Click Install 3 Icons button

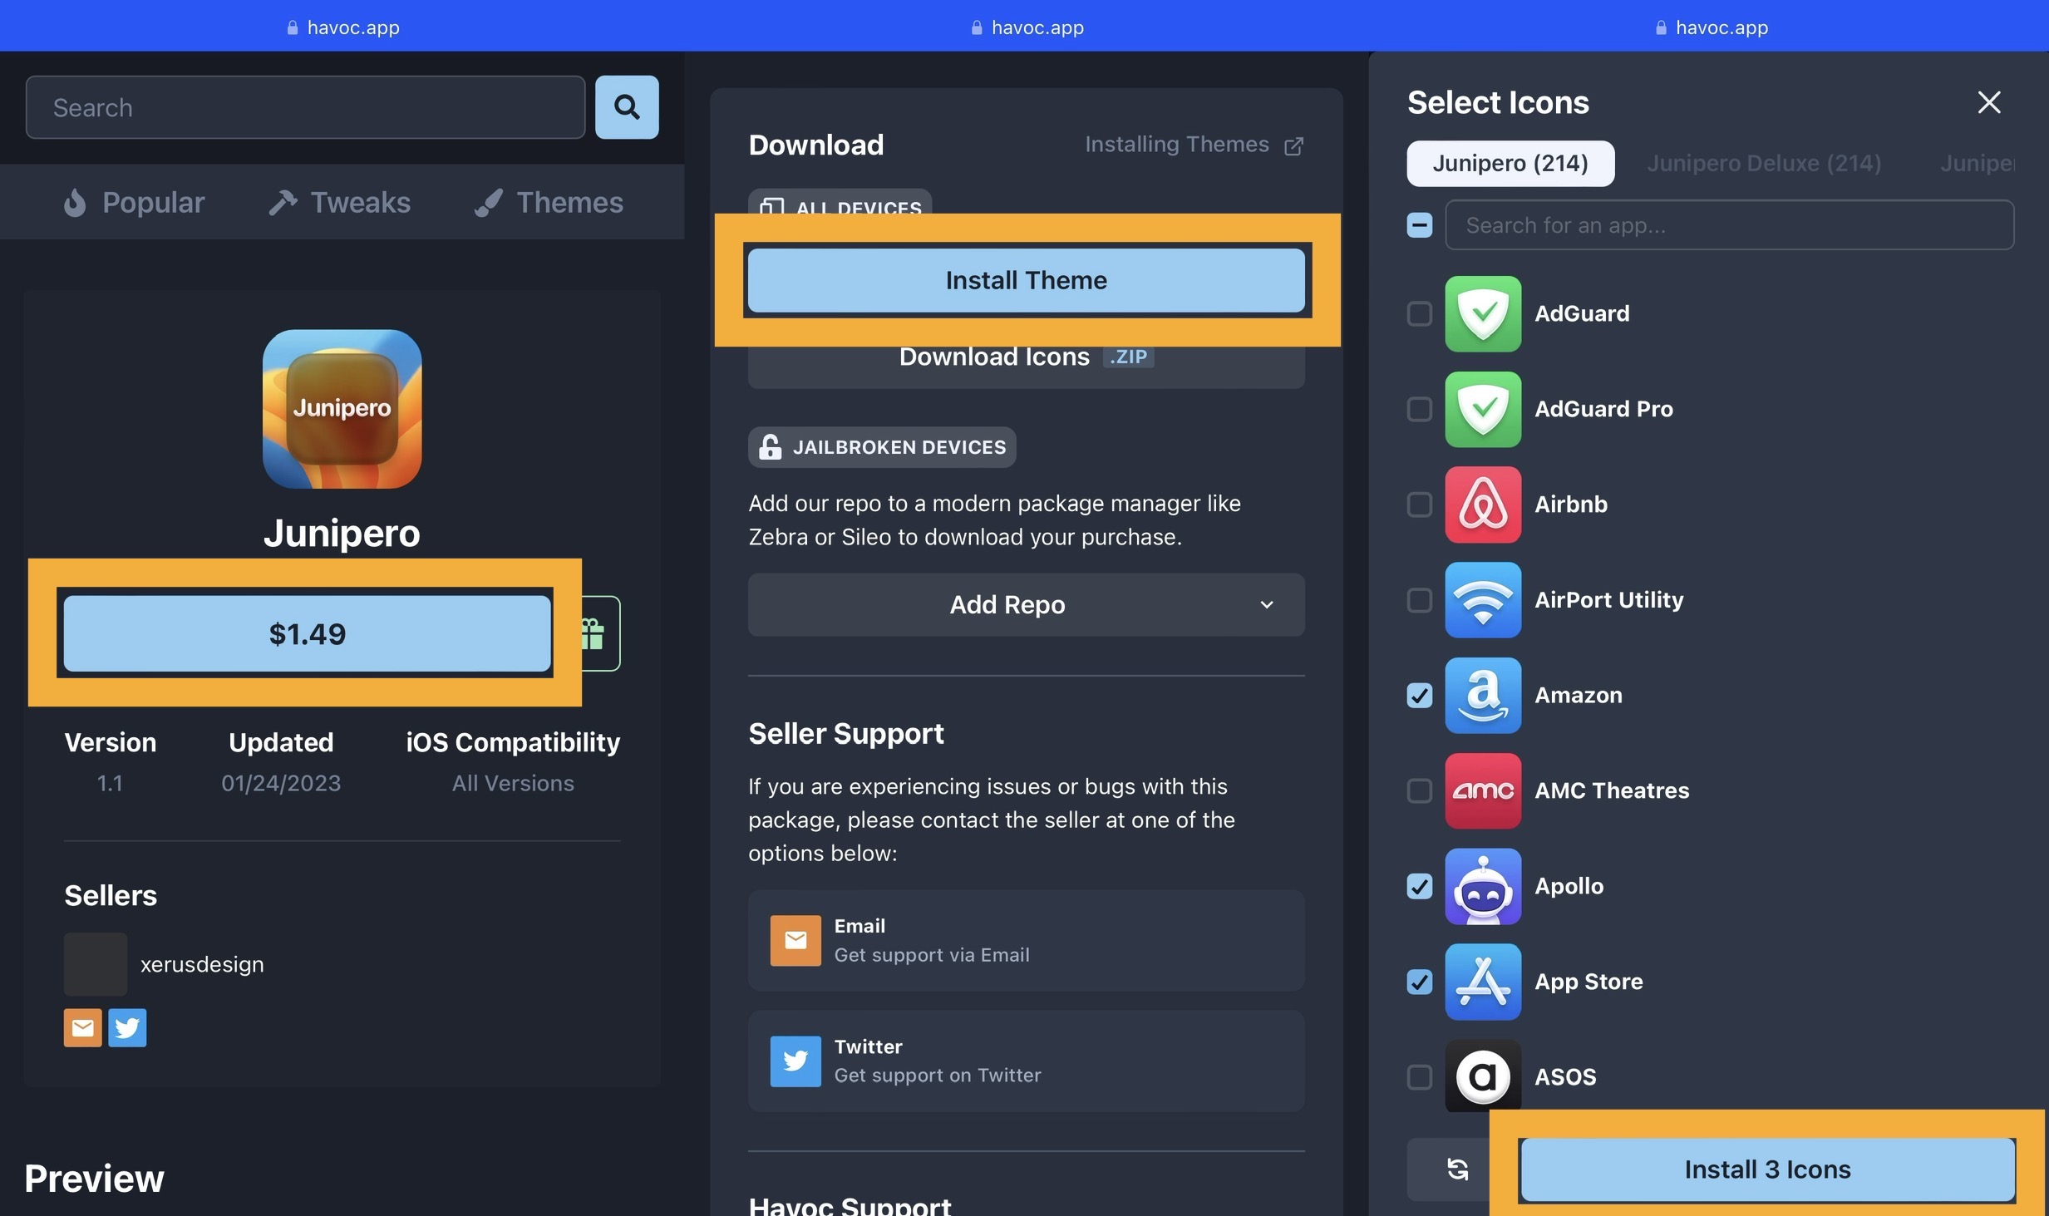pyautogui.click(x=1767, y=1169)
